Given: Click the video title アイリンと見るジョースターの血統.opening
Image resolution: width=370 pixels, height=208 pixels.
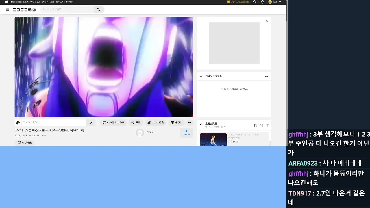Looking at the screenshot, I should pyautogui.click(x=49, y=130).
